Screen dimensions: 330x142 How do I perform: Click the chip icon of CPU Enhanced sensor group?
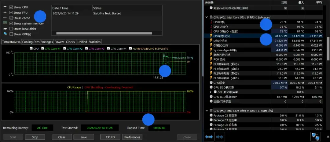click(211, 17)
